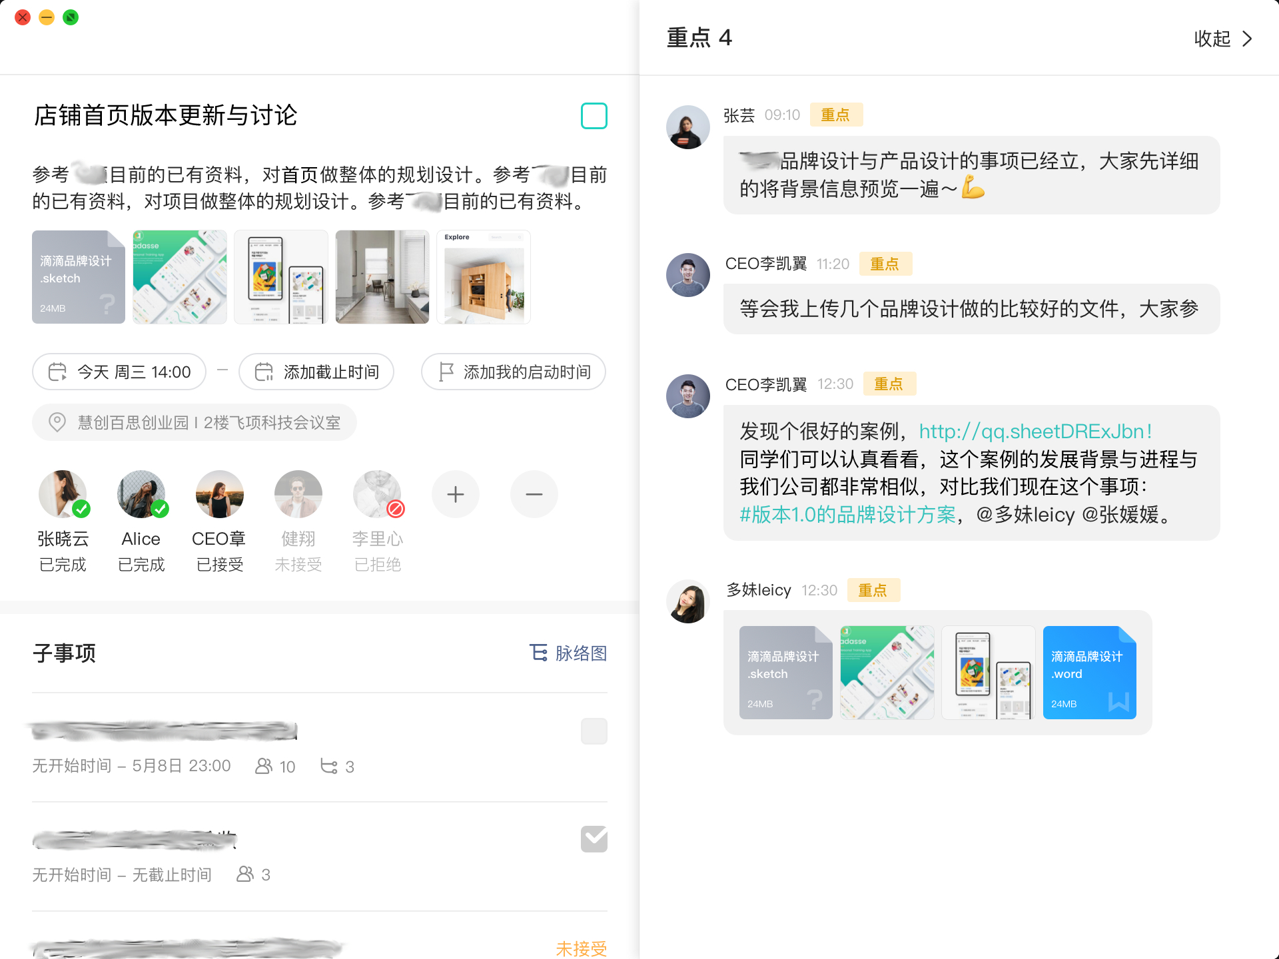Collapse the highlights panel via 收起
Viewport: 1279px width, 959px height.
1223,39
